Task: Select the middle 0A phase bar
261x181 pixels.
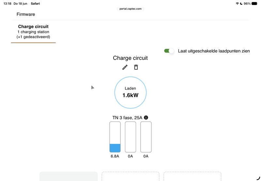Action: point(130,137)
